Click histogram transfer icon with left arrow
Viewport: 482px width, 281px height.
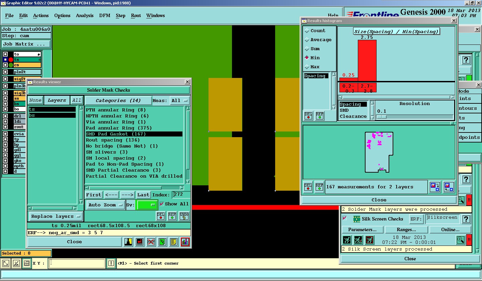(449, 187)
